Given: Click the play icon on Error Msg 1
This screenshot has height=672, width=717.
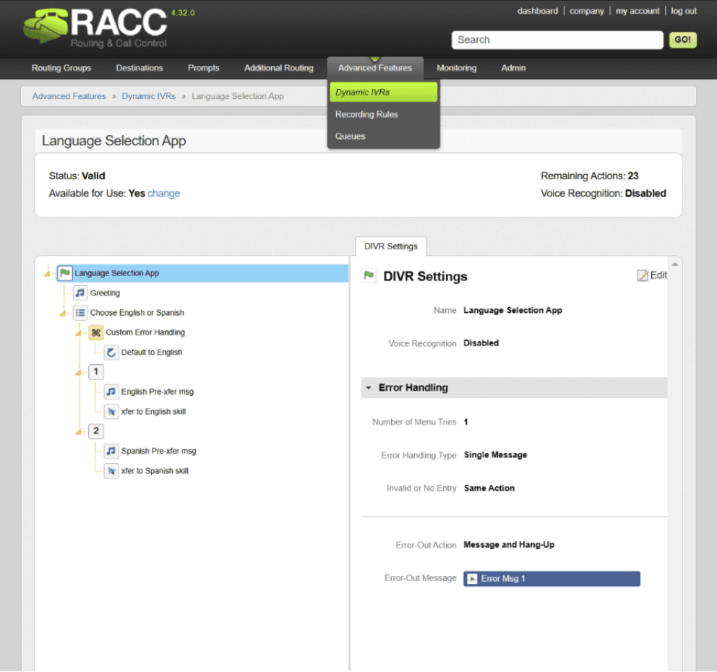Looking at the screenshot, I should pos(473,579).
